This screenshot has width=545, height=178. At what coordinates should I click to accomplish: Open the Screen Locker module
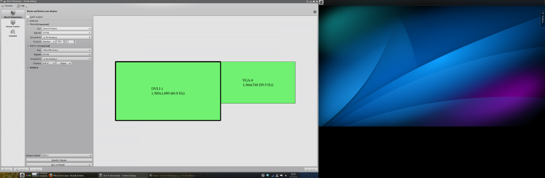click(x=12, y=23)
